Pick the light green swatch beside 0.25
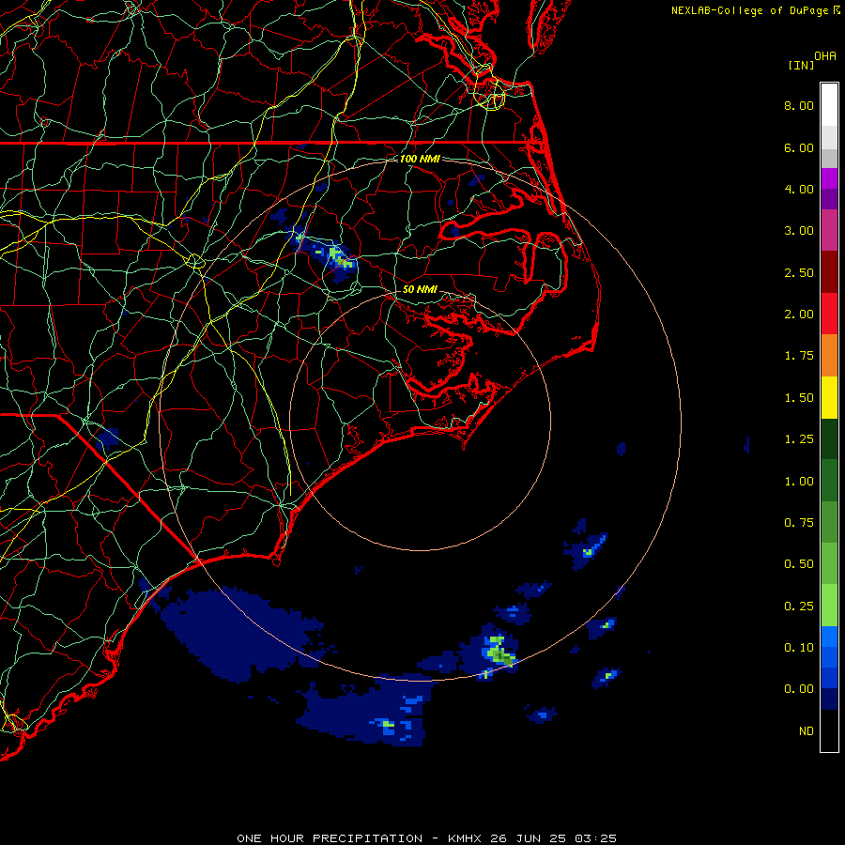The image size is (845, 845). pos(829,606)
